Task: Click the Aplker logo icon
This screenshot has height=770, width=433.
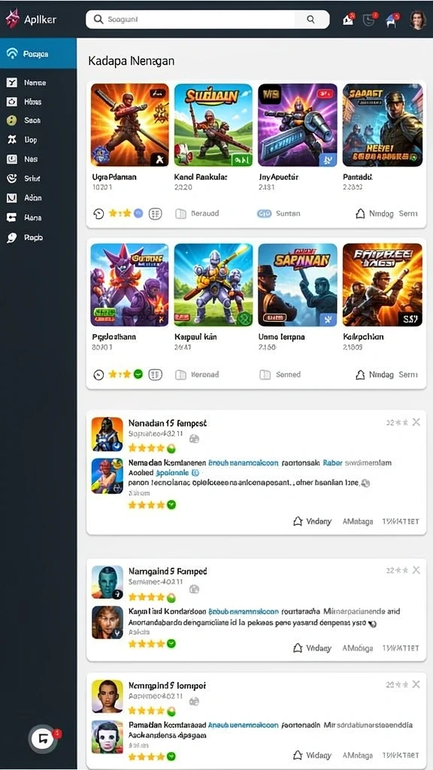Action: point(12,19)
